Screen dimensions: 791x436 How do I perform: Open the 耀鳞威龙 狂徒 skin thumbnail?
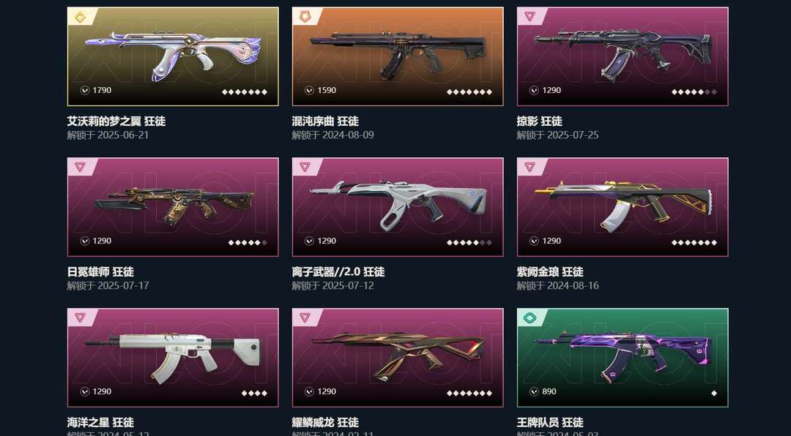click(398, 358)
